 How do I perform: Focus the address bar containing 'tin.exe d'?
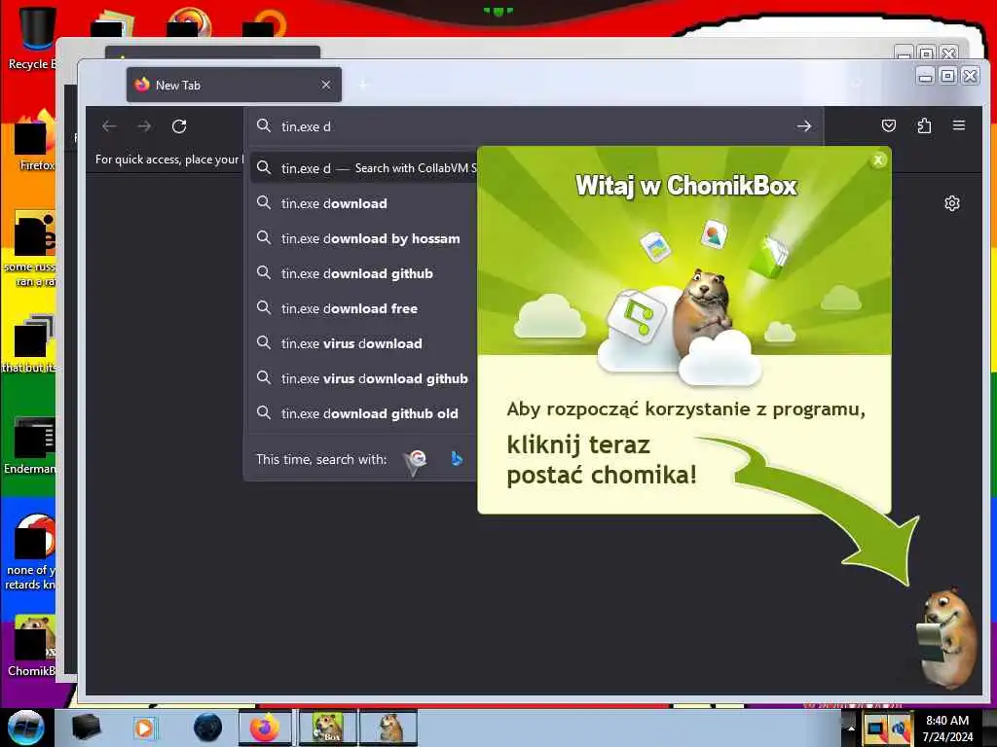533,126
